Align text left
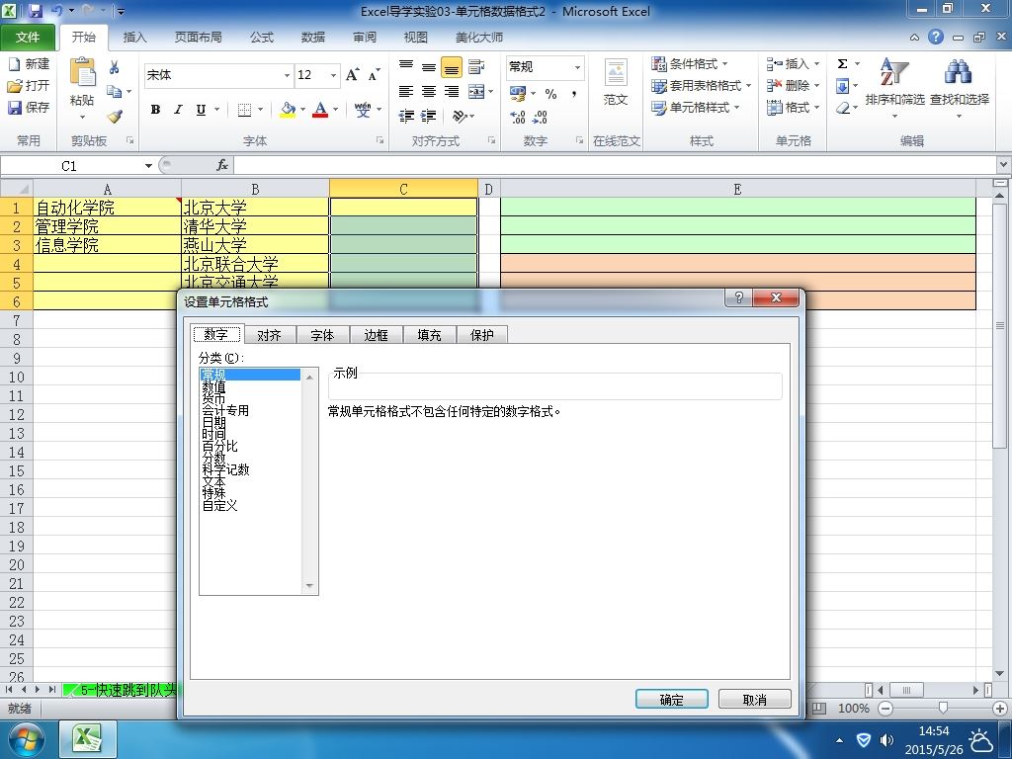 (x=406, y=92)
